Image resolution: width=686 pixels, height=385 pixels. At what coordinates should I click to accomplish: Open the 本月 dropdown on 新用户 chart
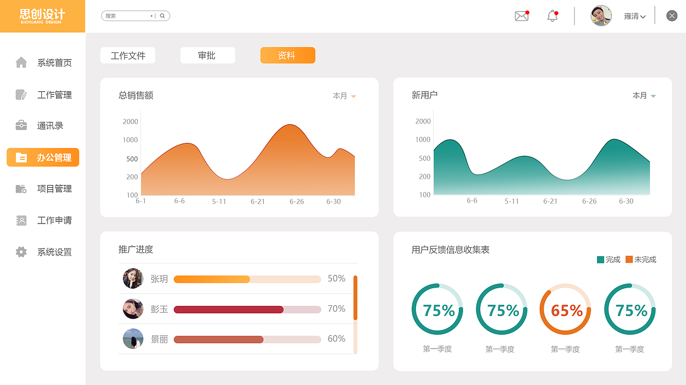[x=644, y=95]
